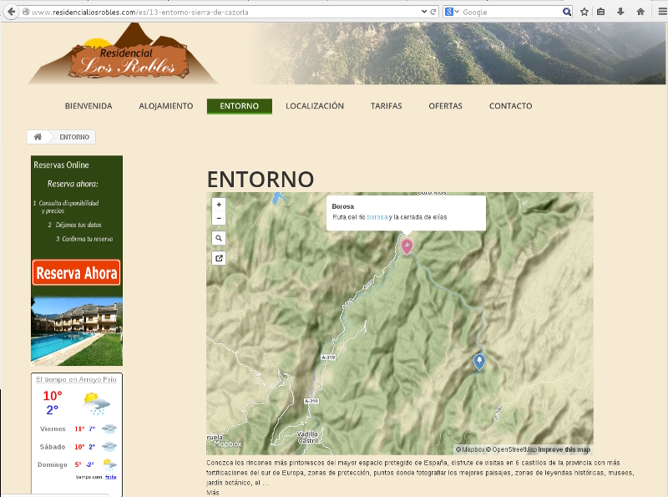Screen dimensions: 668x497
Task: Click Consulta disponibilidad y precios step
Action: [x=67, y=206]
